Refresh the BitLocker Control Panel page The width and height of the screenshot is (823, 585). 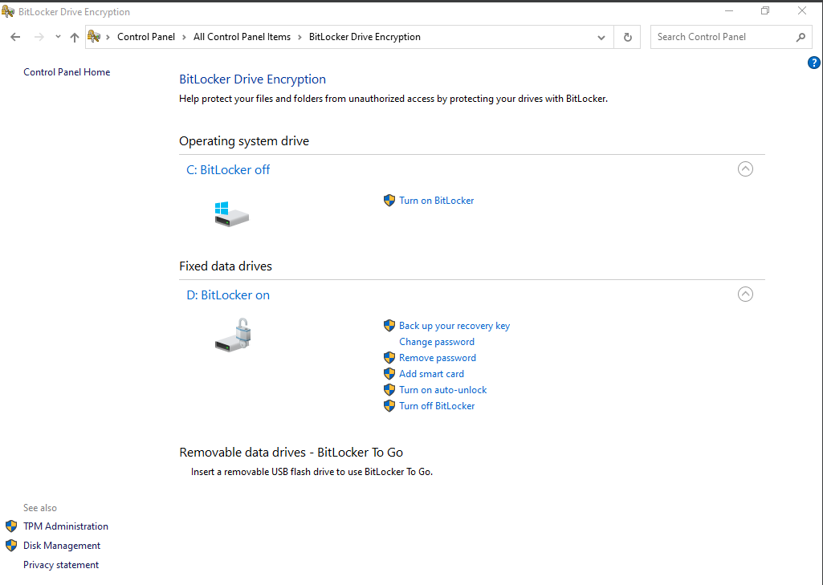pos(627,37)
